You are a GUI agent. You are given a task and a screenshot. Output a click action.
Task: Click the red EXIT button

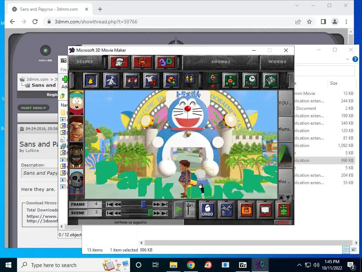[x=283, y=222]
